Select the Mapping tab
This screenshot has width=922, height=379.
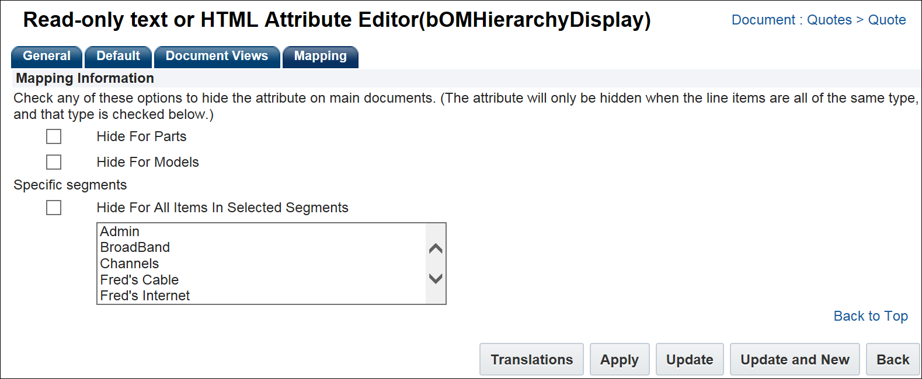point(320,57)
